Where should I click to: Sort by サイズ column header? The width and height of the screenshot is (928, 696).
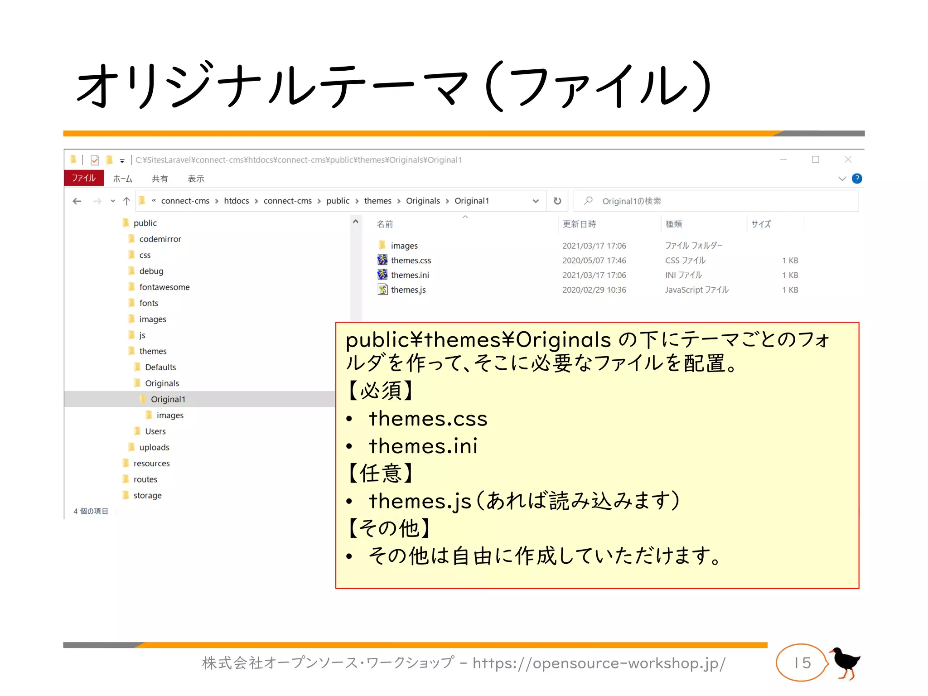click(x=761, y=224)
